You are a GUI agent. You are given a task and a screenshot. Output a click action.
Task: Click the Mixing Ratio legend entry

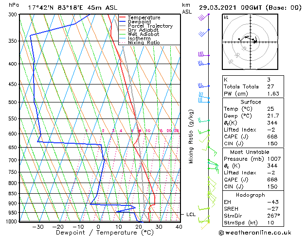click(x=139, y=43)
